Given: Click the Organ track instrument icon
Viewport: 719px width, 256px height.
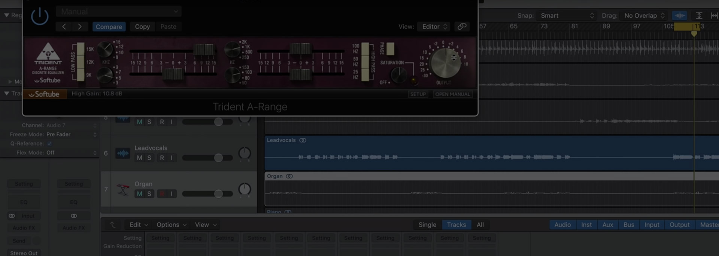Looking at the screenshot, I should click(122, 189).
